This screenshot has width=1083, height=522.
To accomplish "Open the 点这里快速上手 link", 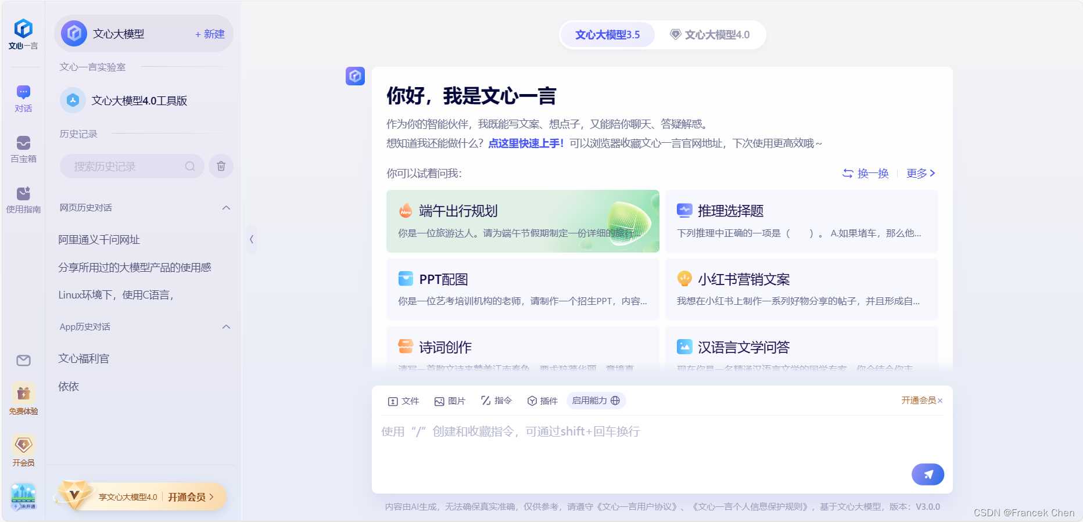I will [x=526, y=143].
